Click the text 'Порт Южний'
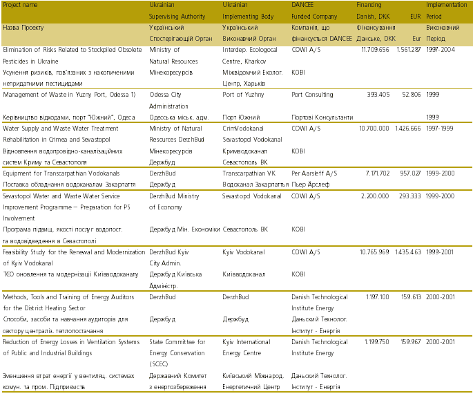The image size is (473, 396). (x=241, y=117)
